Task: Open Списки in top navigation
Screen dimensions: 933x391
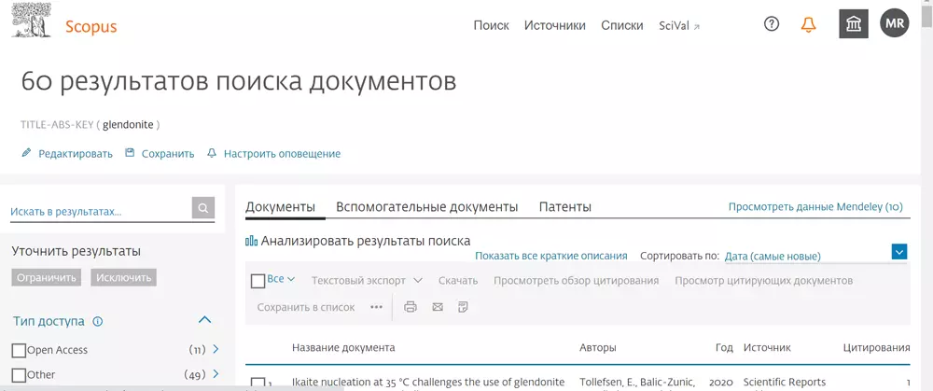Action: coord(621,25)
